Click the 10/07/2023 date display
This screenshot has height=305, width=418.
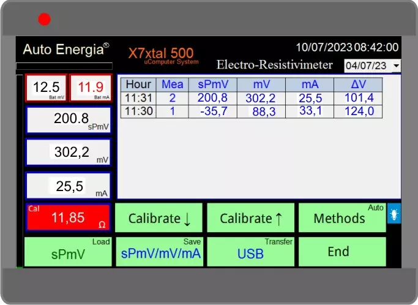click(324, 48)
